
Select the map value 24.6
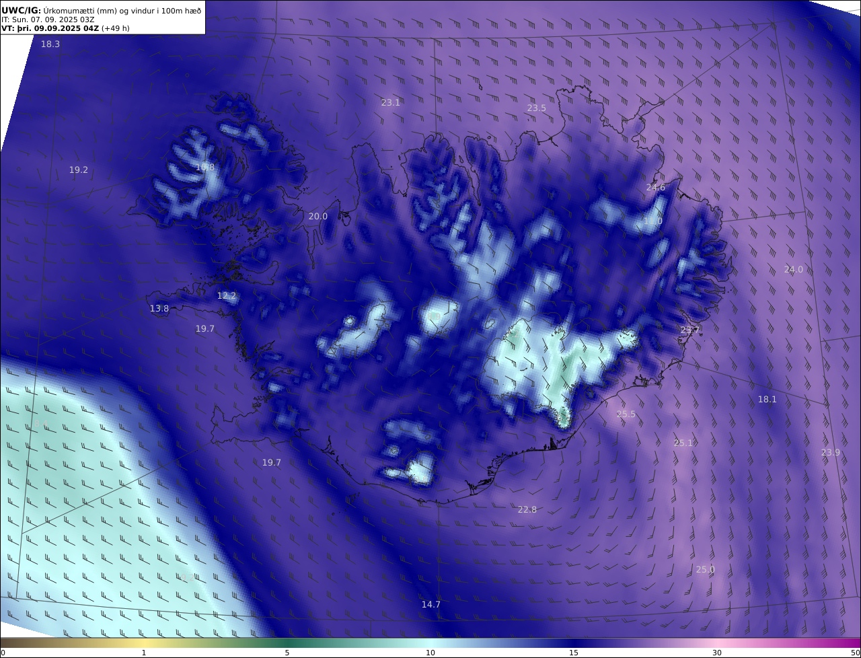pos(656,187)
